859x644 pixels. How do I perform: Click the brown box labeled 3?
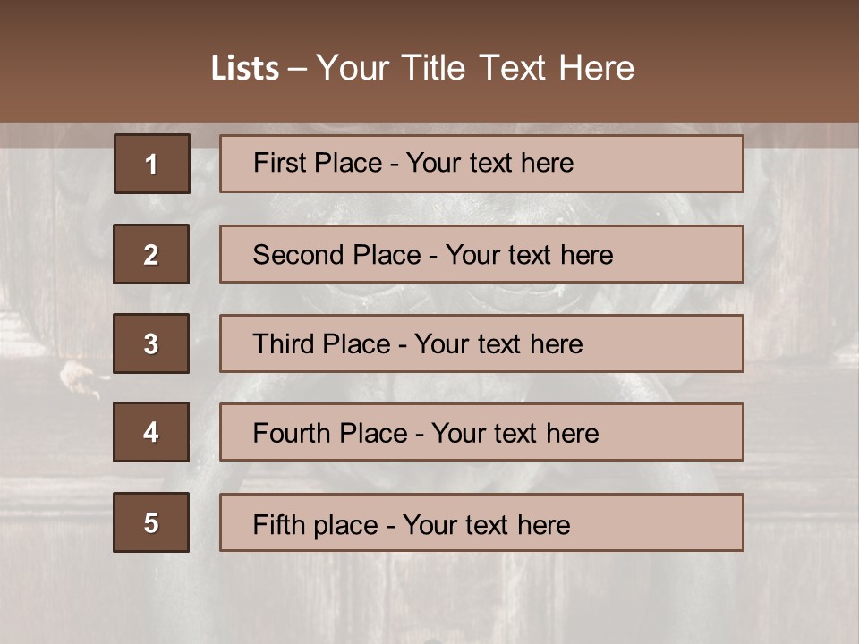pos(151,343)
